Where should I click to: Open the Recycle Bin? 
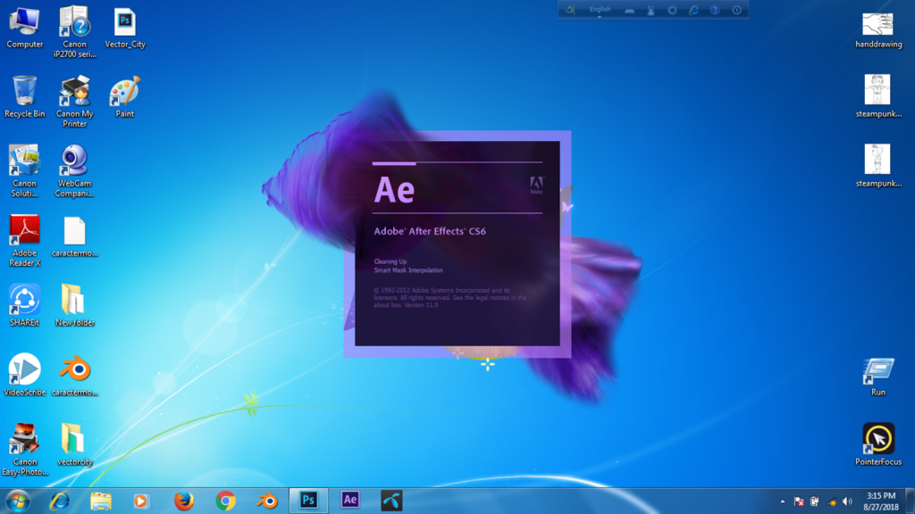coord(24,96)
